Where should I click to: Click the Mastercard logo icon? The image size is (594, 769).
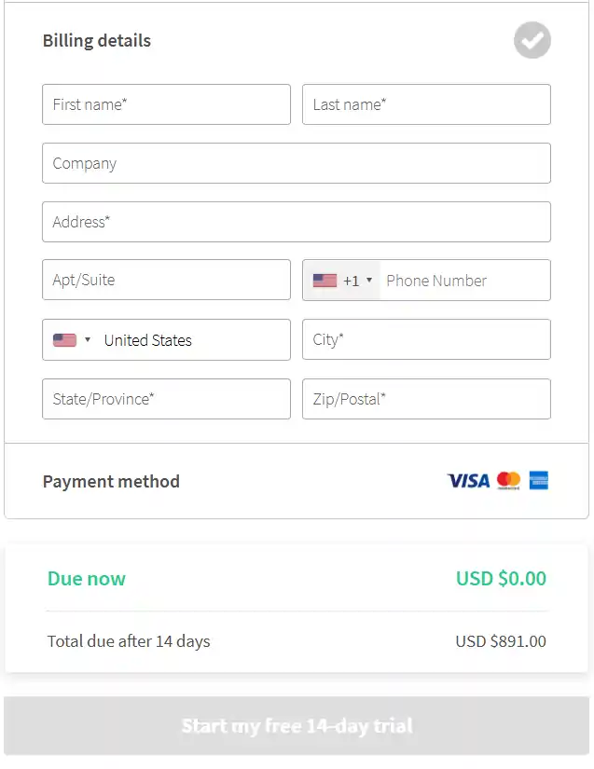click(508, 481)
